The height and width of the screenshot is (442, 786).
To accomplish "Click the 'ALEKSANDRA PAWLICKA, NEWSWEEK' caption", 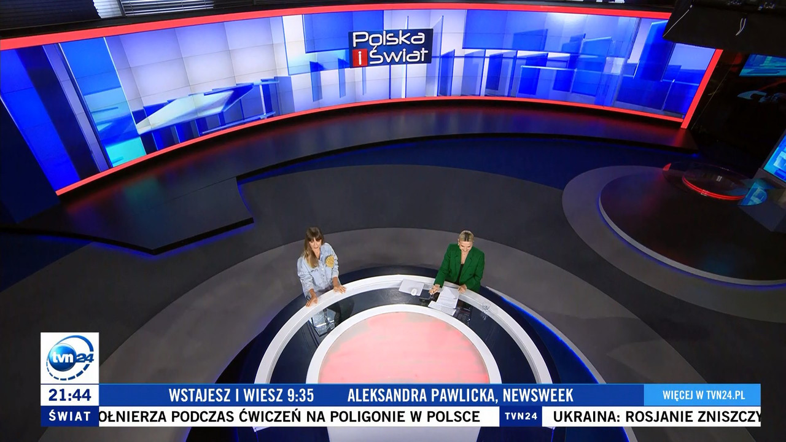I will pyautogui.click(x=460, y=395).
